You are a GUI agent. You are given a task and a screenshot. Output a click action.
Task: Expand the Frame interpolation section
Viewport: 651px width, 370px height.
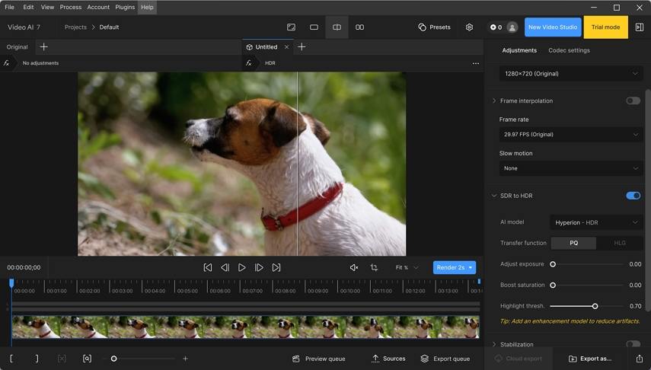(x=494, y=101)
